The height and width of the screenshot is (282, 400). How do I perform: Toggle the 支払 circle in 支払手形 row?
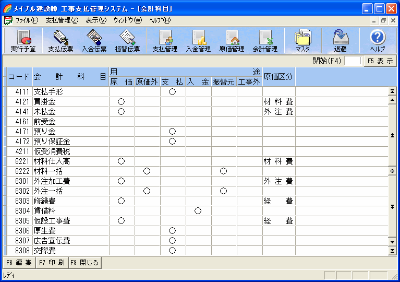point(173,91)
